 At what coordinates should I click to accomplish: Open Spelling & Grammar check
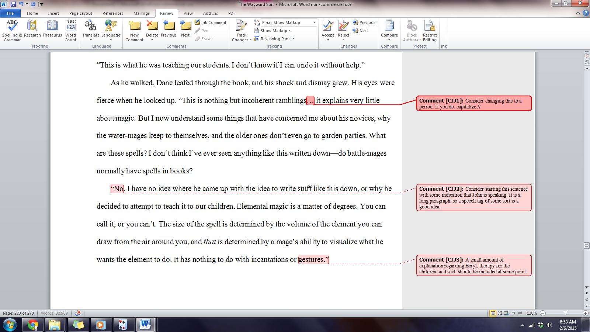tap(12, 30)
